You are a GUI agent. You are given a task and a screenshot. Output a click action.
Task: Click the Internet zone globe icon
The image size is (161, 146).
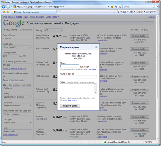coord(105,142)
